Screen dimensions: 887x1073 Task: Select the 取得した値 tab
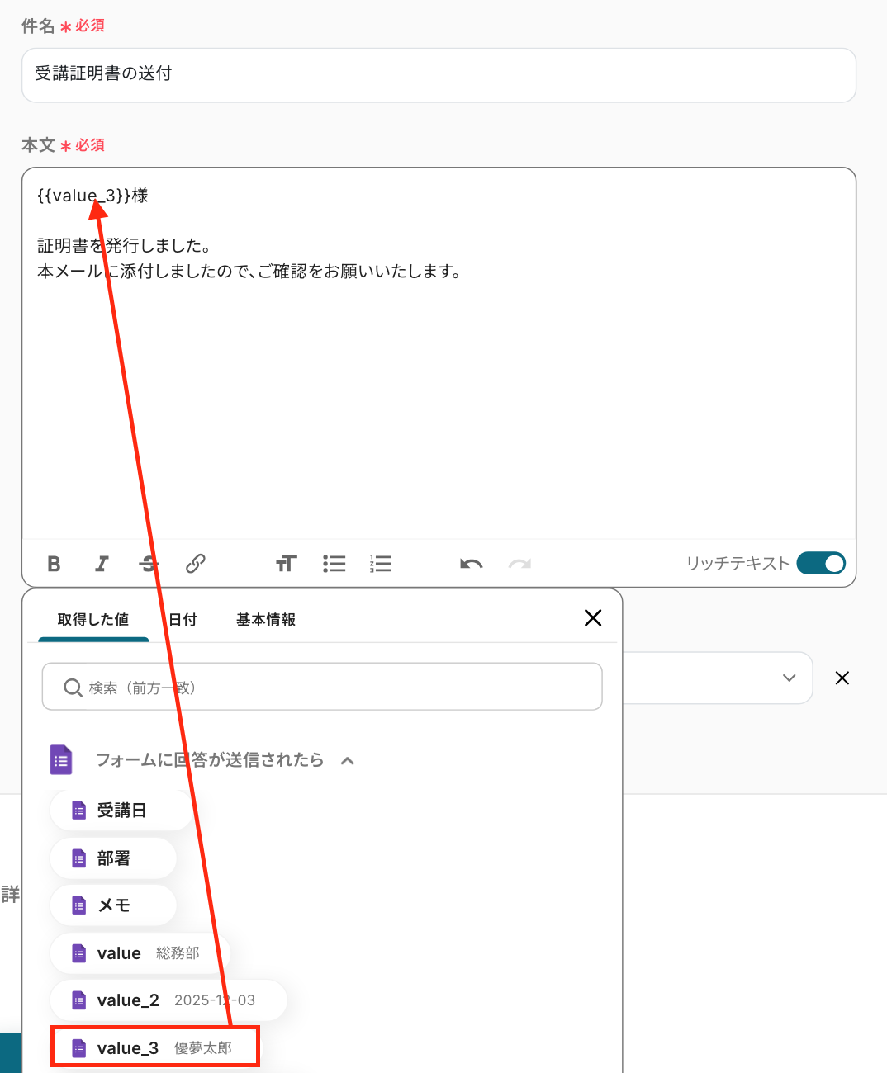[92, 619]
